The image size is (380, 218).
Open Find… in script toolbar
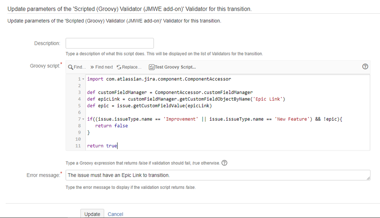coord(77,67)
